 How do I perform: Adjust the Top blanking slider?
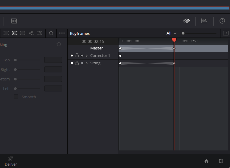click(x=15, y=60)
